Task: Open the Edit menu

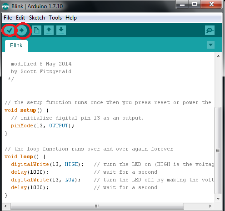Action: [x=20, y=18]
